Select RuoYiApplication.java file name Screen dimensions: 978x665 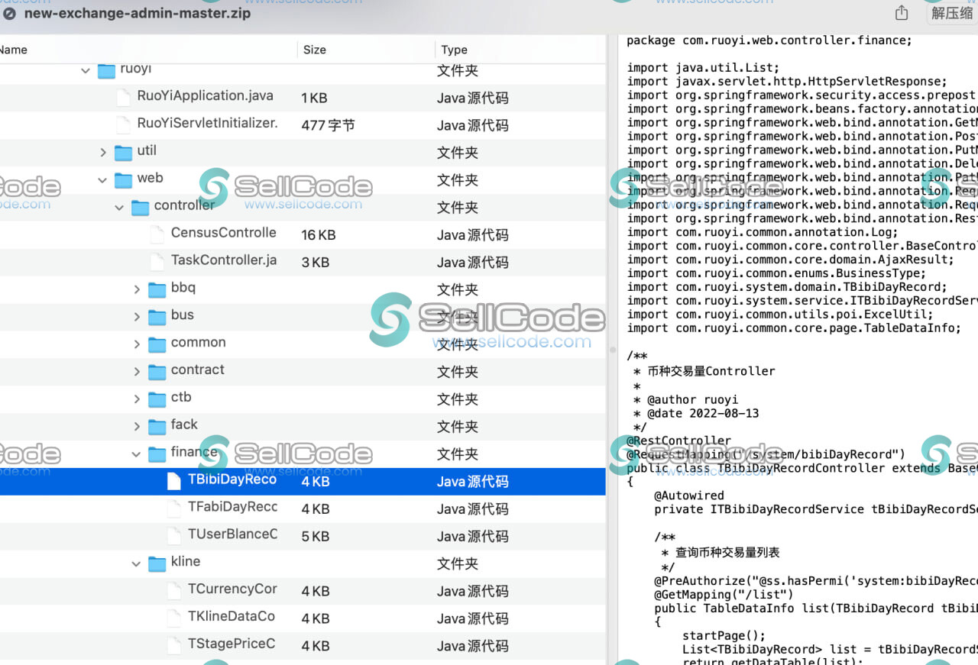click(205, 96)
